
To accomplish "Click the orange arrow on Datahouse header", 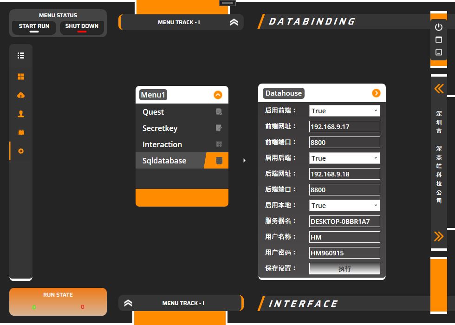I will 376,93.
